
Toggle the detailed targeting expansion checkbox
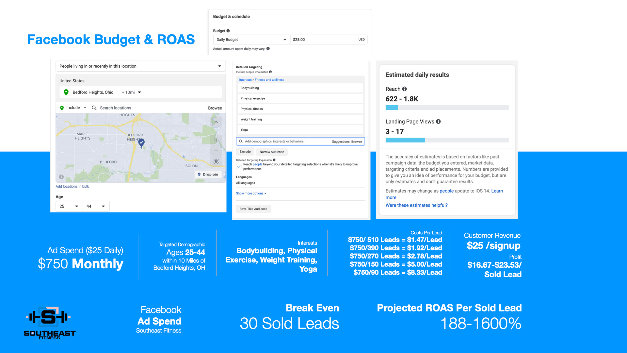tap(239, 166)
